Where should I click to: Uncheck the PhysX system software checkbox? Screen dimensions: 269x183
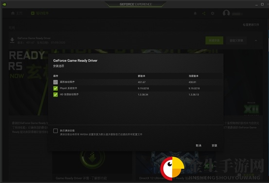(x=55, y=88)
